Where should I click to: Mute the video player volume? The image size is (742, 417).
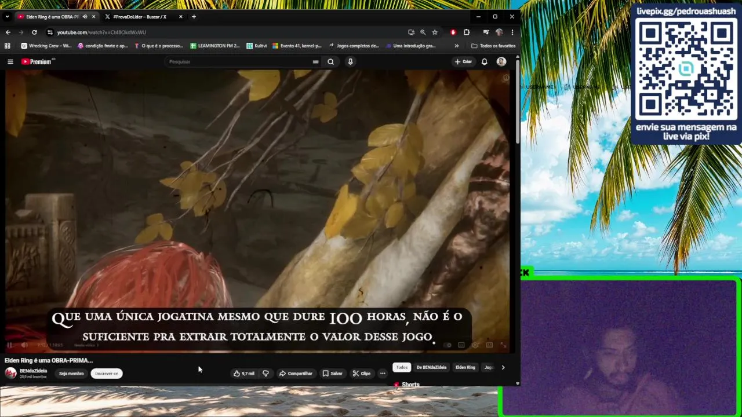pyautogui.click(x=24, y=345)
